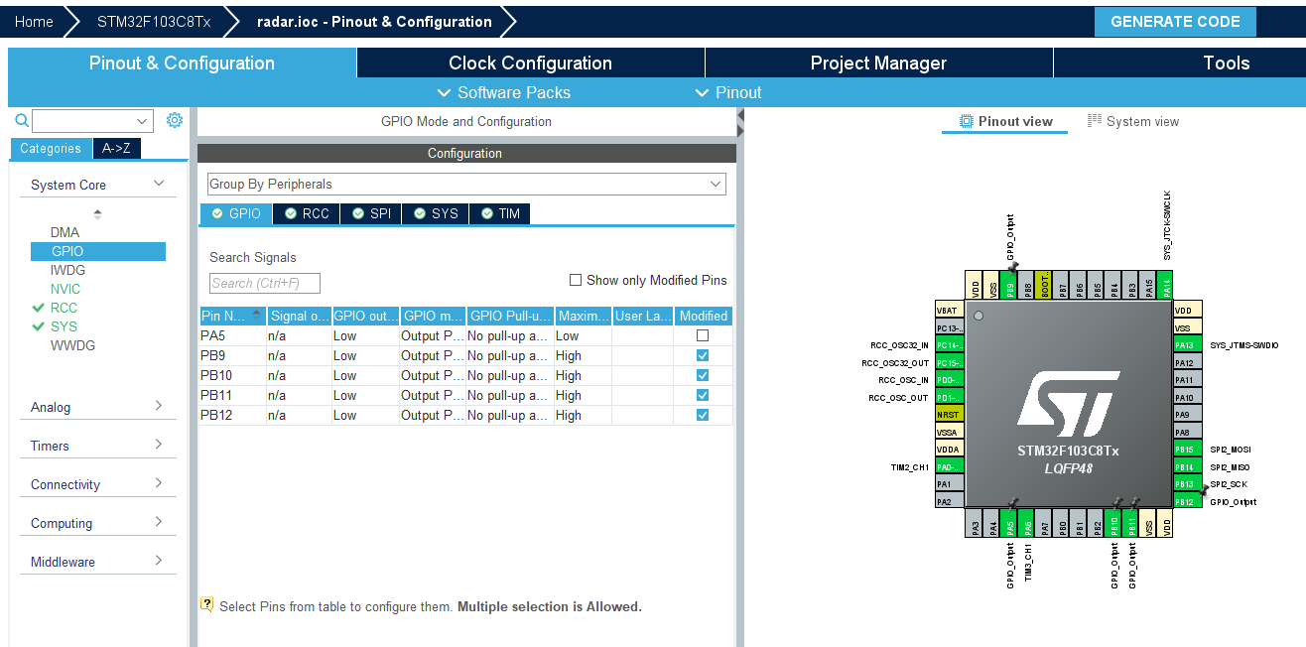This screenshot has width=1306, height=647.
Task: Uncheck the Modified box for PB12
Action: click(703, 415)
